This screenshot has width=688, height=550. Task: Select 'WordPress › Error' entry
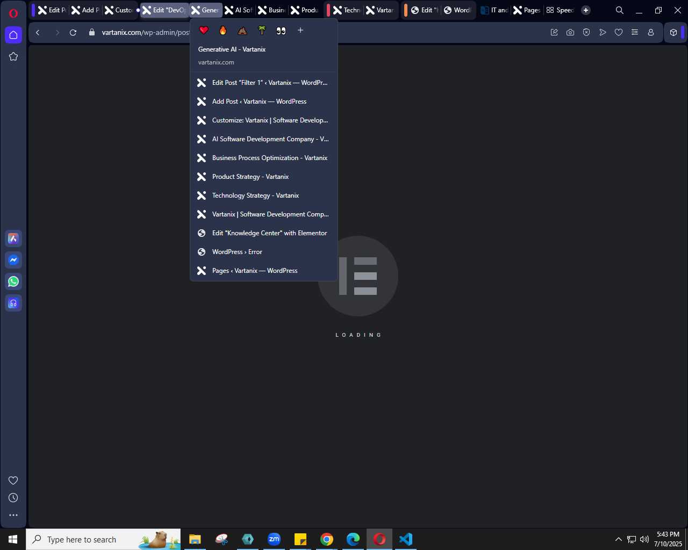264,252
